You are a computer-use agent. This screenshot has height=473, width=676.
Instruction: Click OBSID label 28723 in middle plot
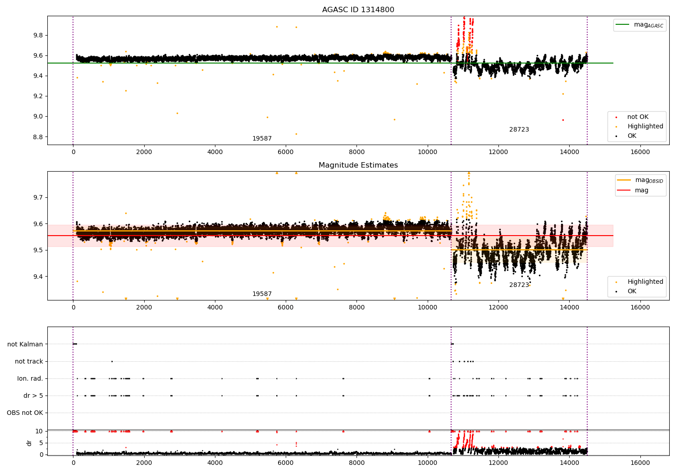pos(519,285)
